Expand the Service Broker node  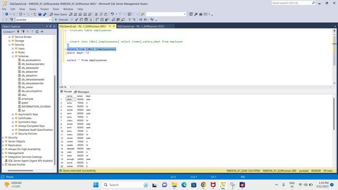(10, 37)
